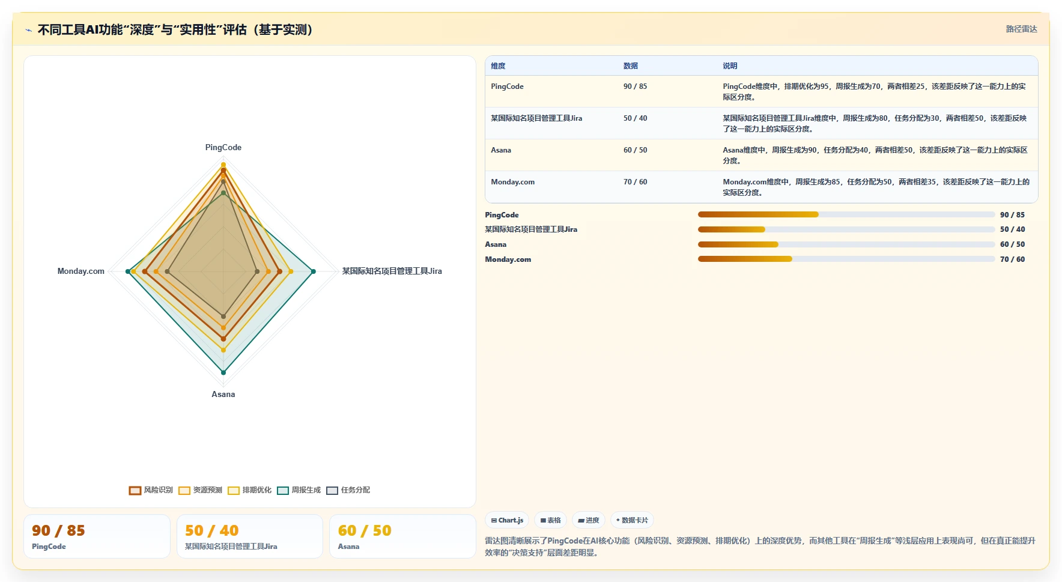Click the title 不同工具AI功能"深度"与"实用性"评估
Viewport: 1062px width, 582px height.
coord(175,30)
